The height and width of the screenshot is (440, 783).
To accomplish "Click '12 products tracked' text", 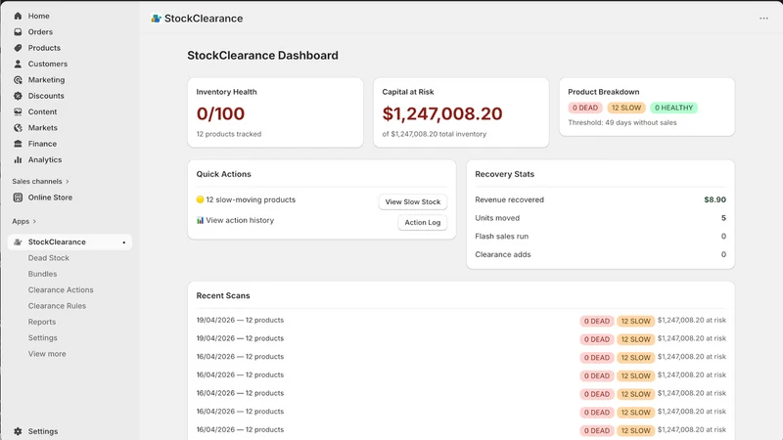I will (229, 134).
